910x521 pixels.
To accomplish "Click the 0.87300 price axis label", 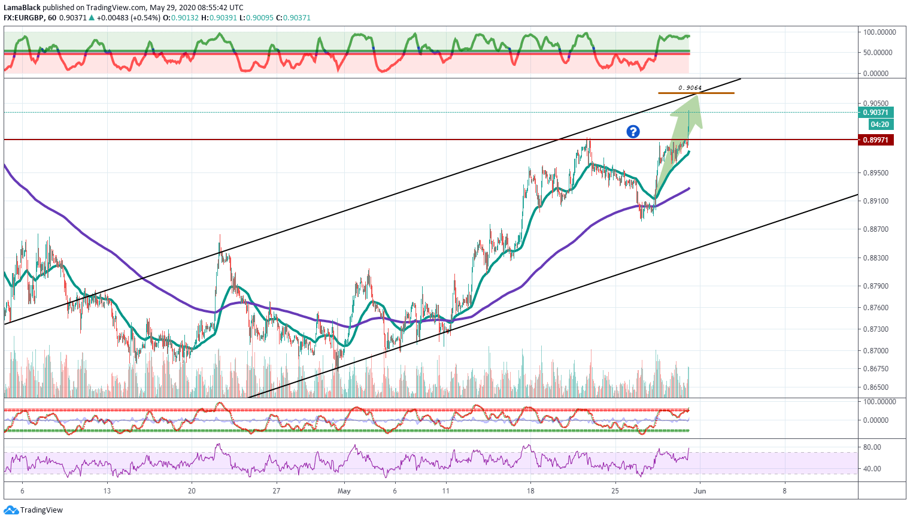I will coord(875,329).
